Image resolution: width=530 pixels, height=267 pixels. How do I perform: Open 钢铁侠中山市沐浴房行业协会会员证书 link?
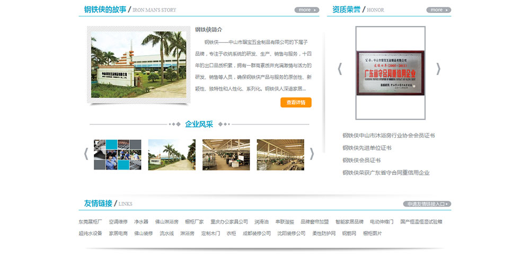coord(388,136)
